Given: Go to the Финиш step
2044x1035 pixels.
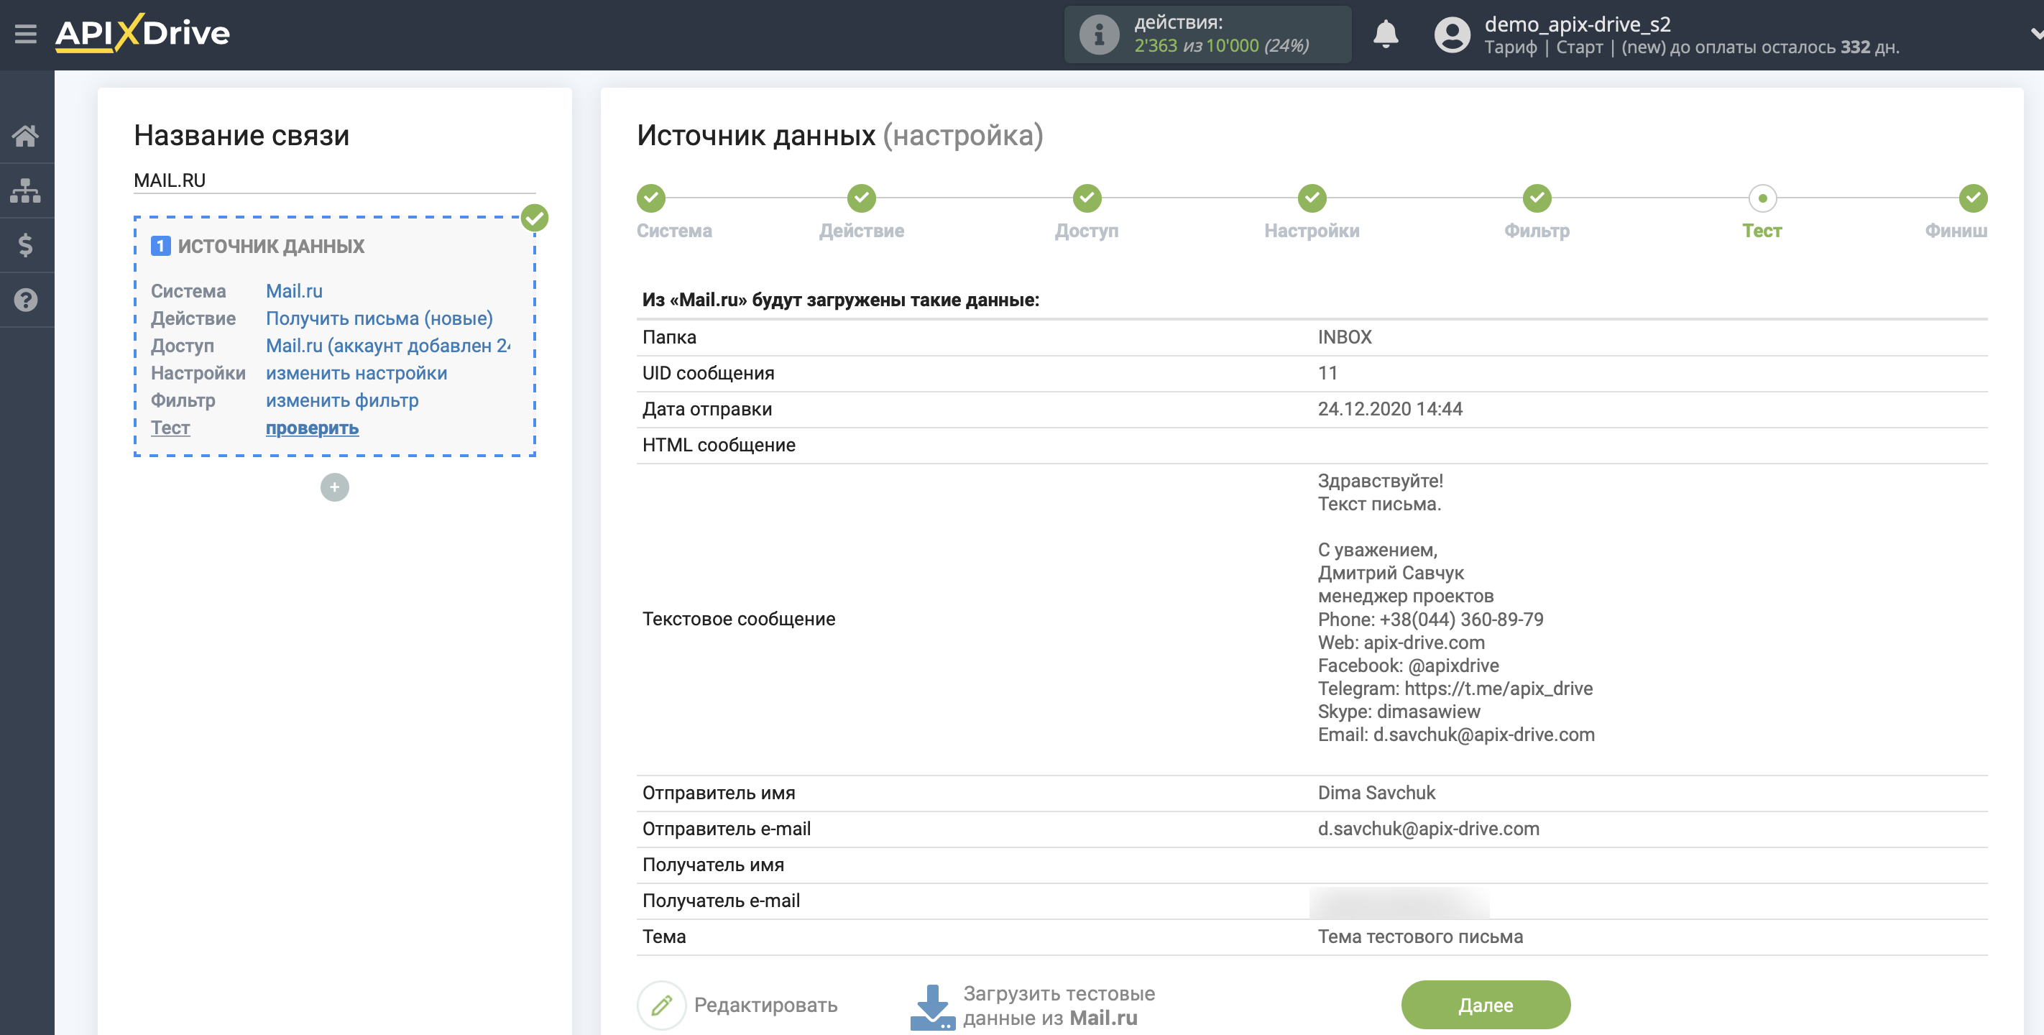Looking at the screenshot, I should (1974, 198).
